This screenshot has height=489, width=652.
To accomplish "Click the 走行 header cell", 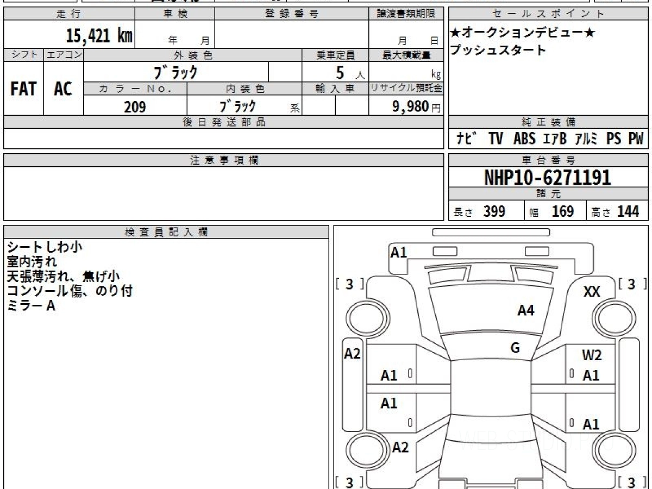I will click(68, 14).
